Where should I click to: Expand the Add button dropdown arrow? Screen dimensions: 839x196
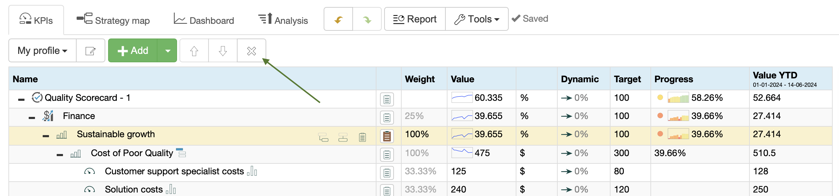point(168,51)
